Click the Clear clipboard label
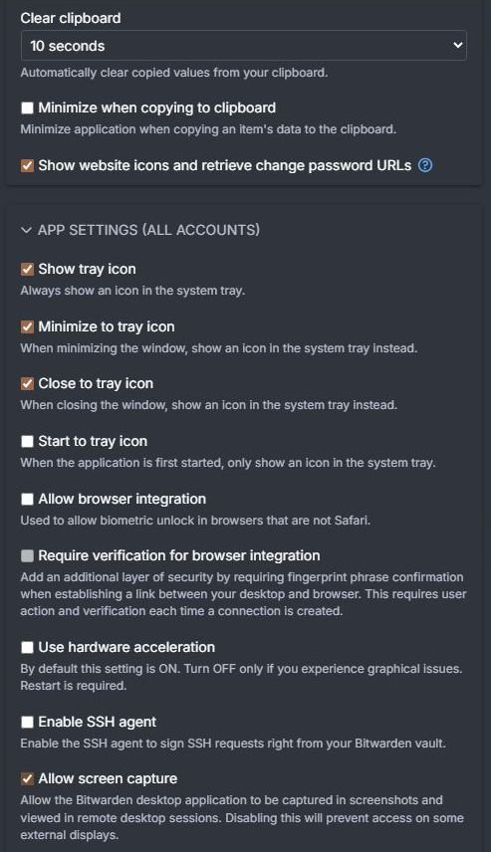 pos(71,18)
